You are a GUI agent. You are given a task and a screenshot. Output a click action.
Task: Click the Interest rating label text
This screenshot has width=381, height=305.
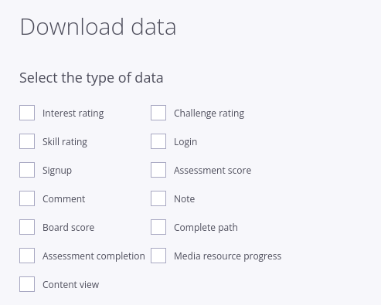click(73, 114)
